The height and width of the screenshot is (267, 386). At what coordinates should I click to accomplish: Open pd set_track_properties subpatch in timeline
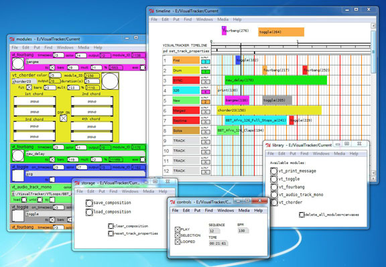186,51
